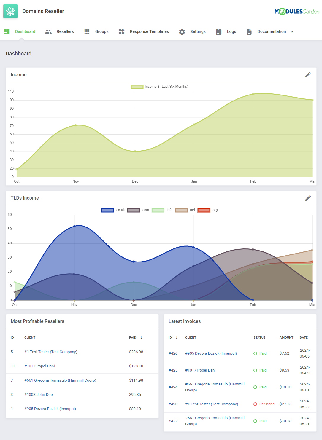Click the Logs clipboard icon
The width and height of the screenshot is (322, 440).
tap(219, 32)
